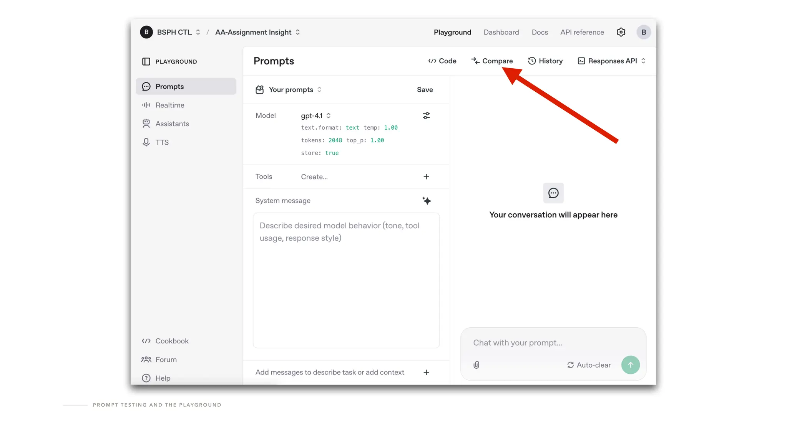This screenshot has width=787, height=442.
Task: Click the Save button
Action: coord(425,89)
